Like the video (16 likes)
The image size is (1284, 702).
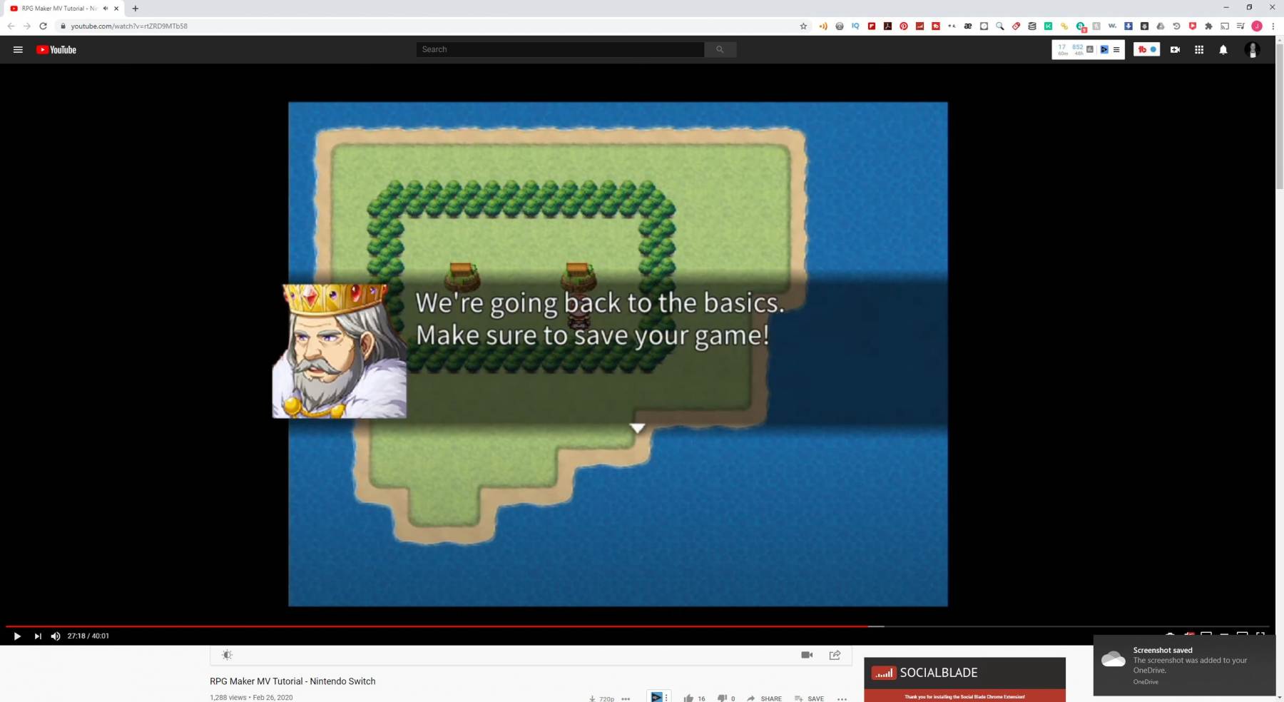tap(694, 698)
